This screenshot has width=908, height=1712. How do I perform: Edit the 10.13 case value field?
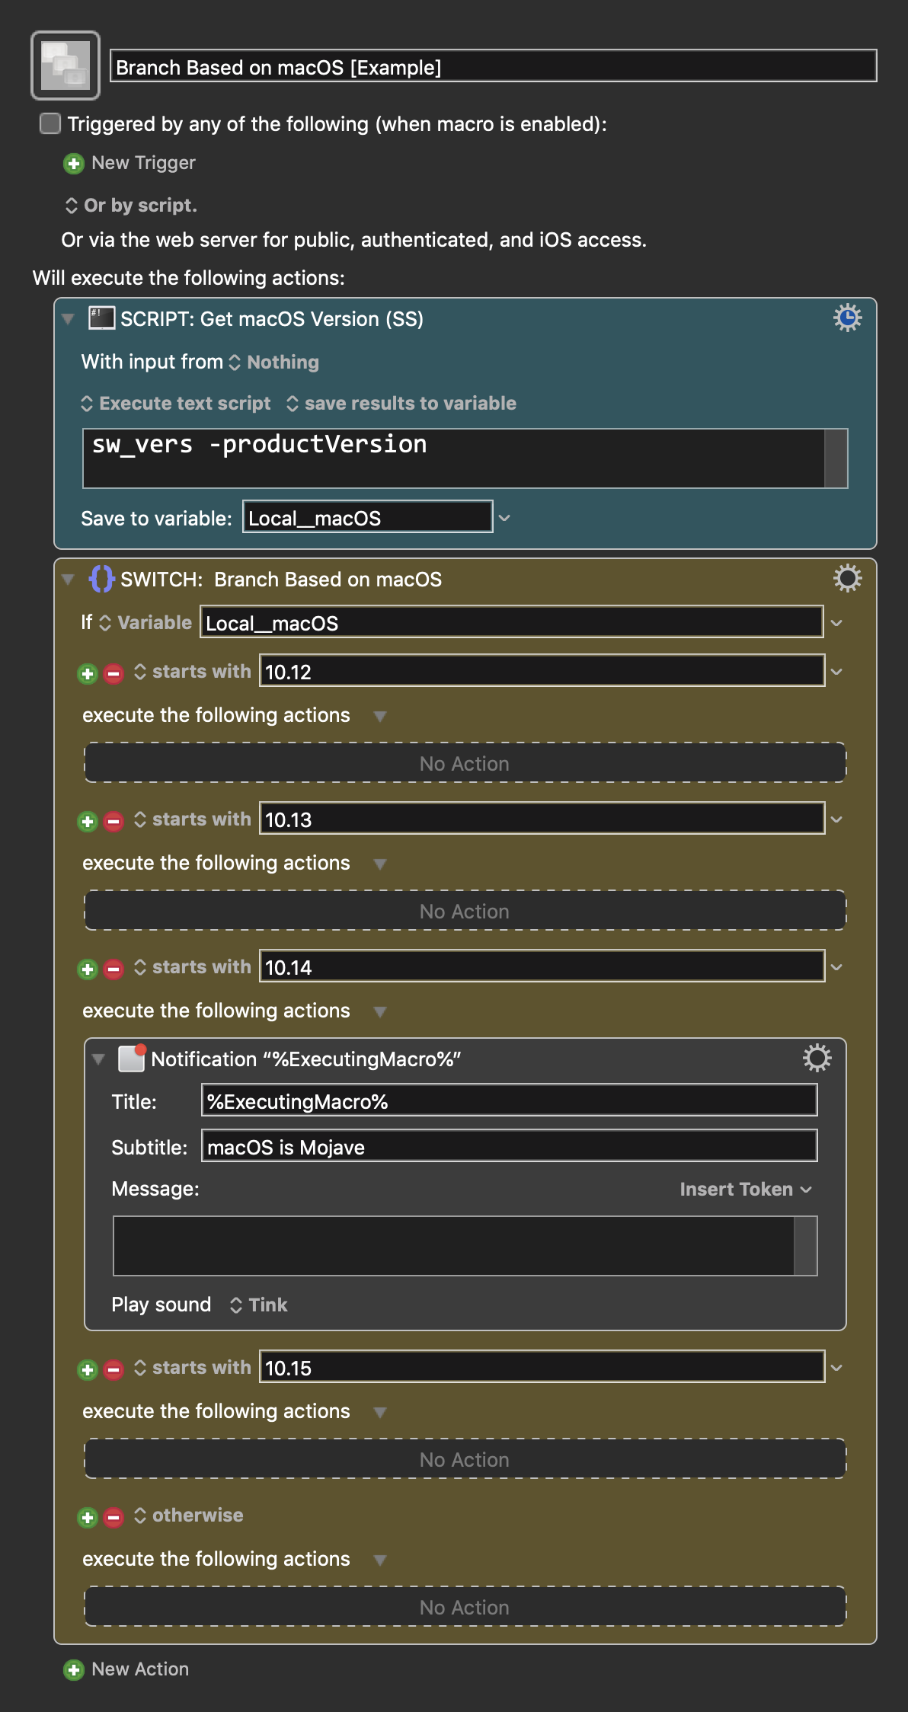[542, 819]
